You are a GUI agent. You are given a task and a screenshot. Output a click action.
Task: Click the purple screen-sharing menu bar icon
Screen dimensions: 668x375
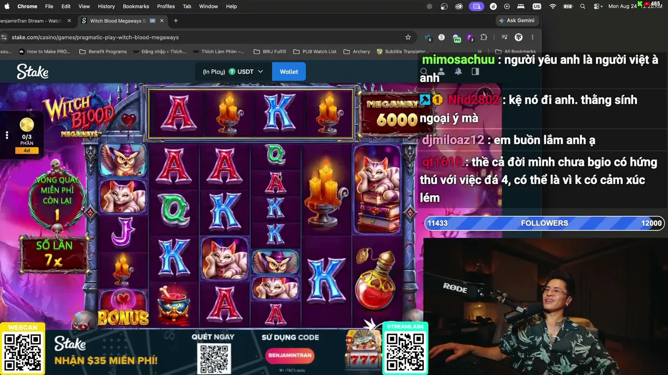point(476,6)
